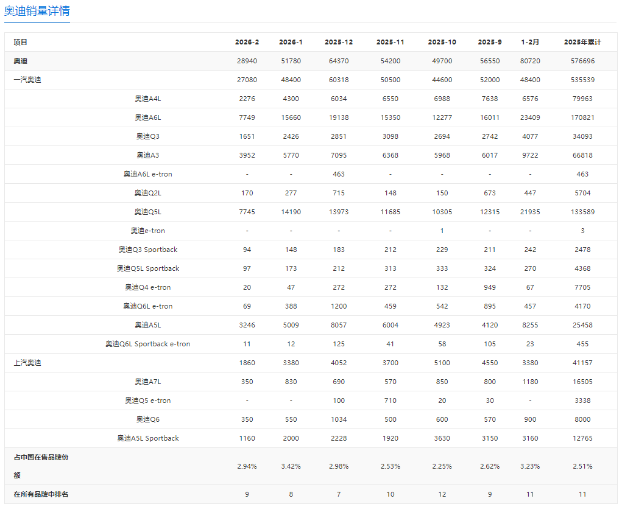
Task: Click the 项目 column header
Action: click(21, 42)
